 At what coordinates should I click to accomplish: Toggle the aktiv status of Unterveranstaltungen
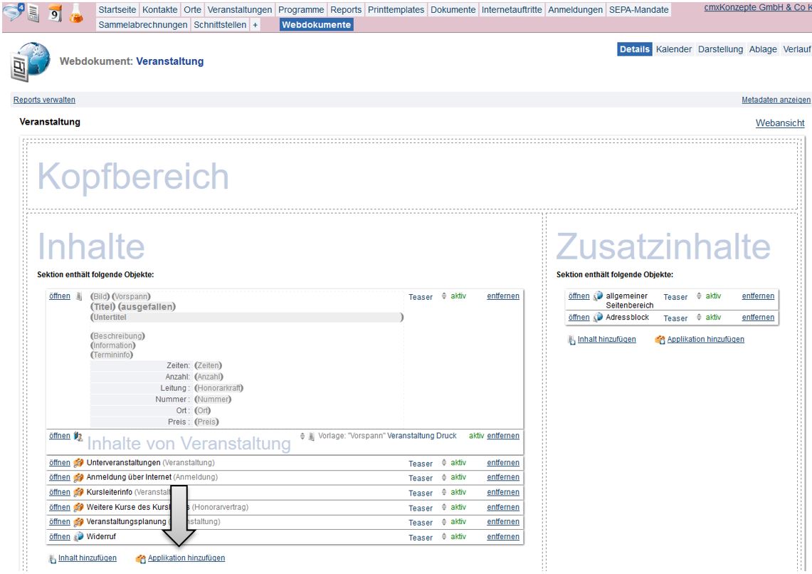click(458, 463)
